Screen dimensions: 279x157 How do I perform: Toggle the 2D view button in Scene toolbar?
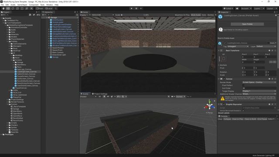click(x=100, y=96)
